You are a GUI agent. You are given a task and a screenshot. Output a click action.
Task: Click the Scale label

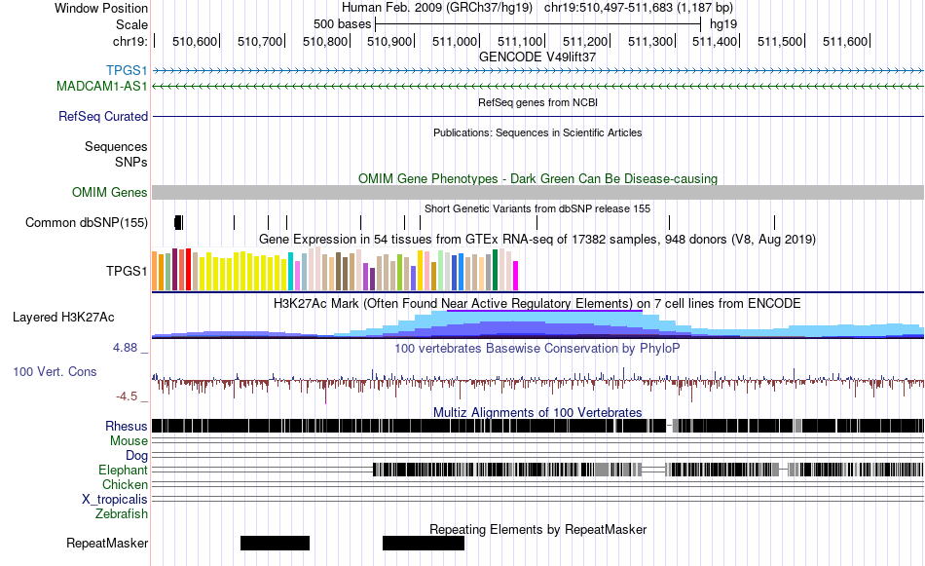[x=131, y=24]
